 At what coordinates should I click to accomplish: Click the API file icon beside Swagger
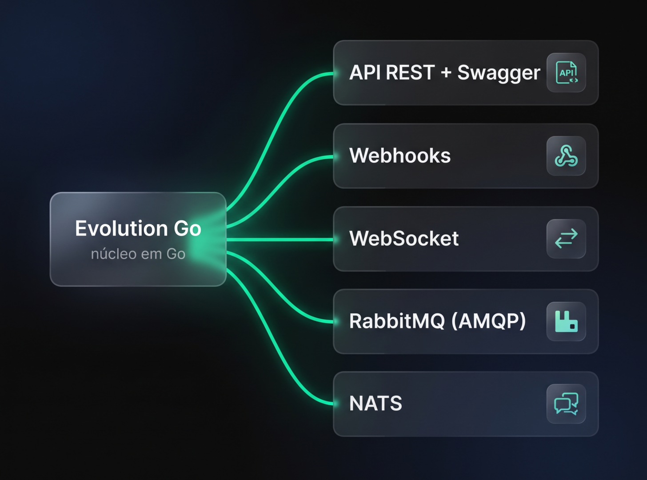click(x=566, y=73)
